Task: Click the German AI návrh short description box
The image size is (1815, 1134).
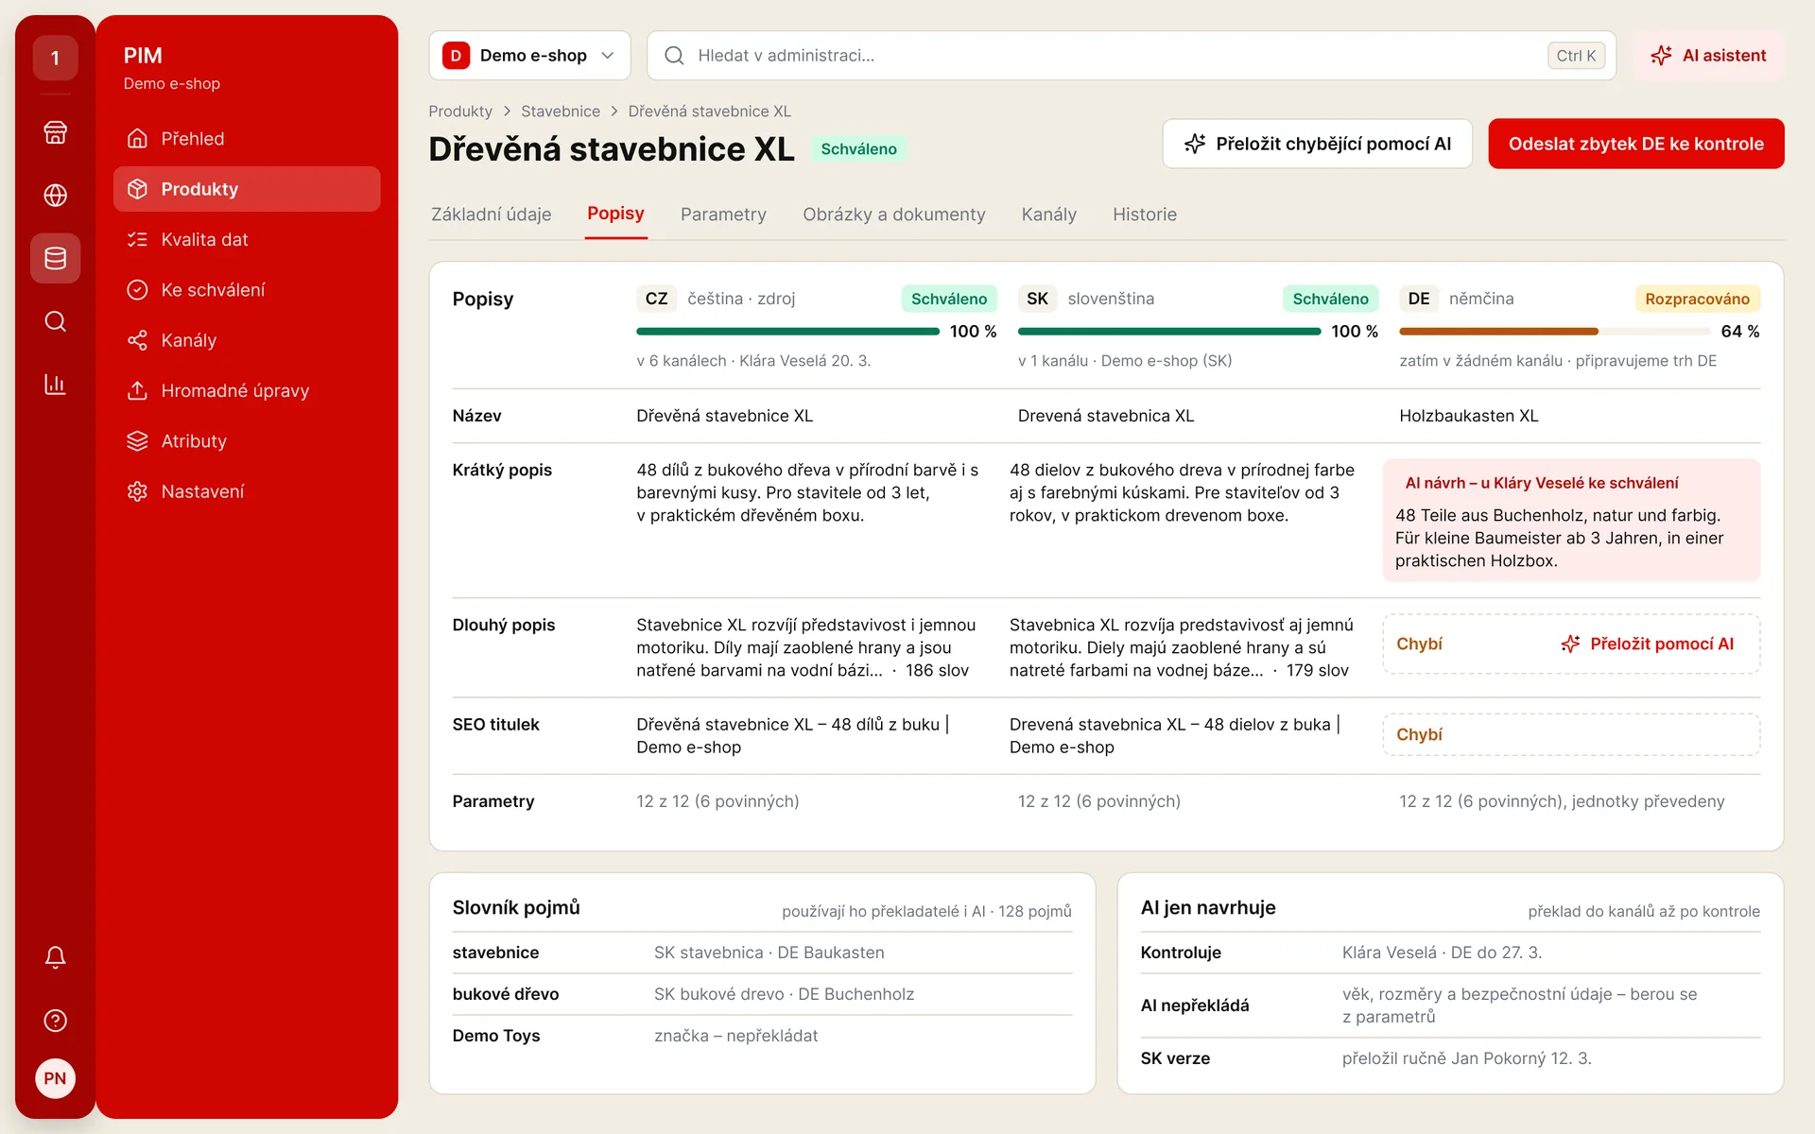Action: coord(1571,521)
